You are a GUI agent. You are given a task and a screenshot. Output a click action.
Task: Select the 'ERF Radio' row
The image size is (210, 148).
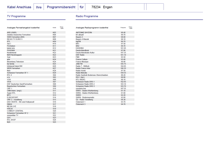(105, 55)
